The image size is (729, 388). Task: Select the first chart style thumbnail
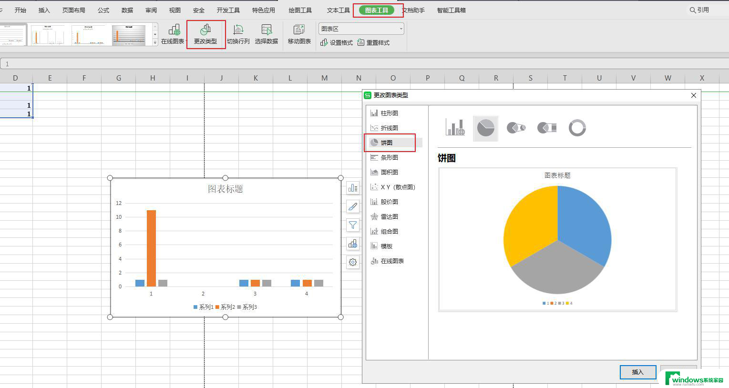point(13,35)
